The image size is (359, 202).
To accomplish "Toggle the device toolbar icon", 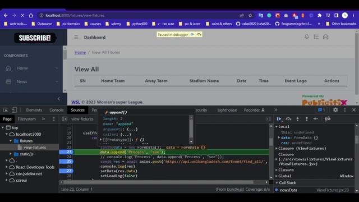I will [x=14, y=110].
